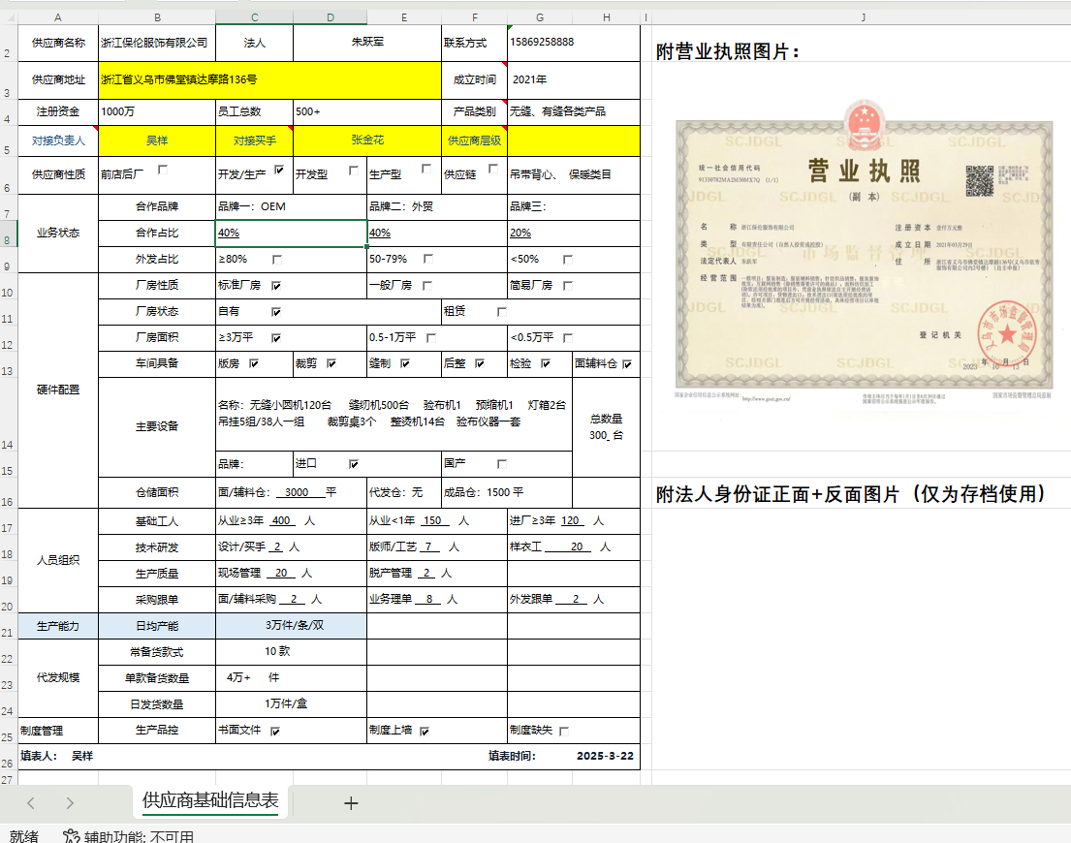Click the phone number cell 15869258888
Viewport: 1071px width, 843px height.
pos(573,44)
